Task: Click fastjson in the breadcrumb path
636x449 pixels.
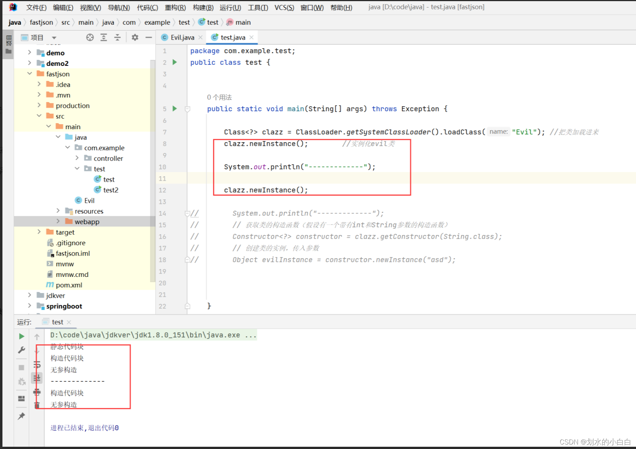Action: (42, 22)
